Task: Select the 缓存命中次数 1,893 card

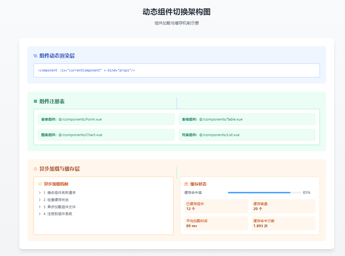Action: [283, 223]
